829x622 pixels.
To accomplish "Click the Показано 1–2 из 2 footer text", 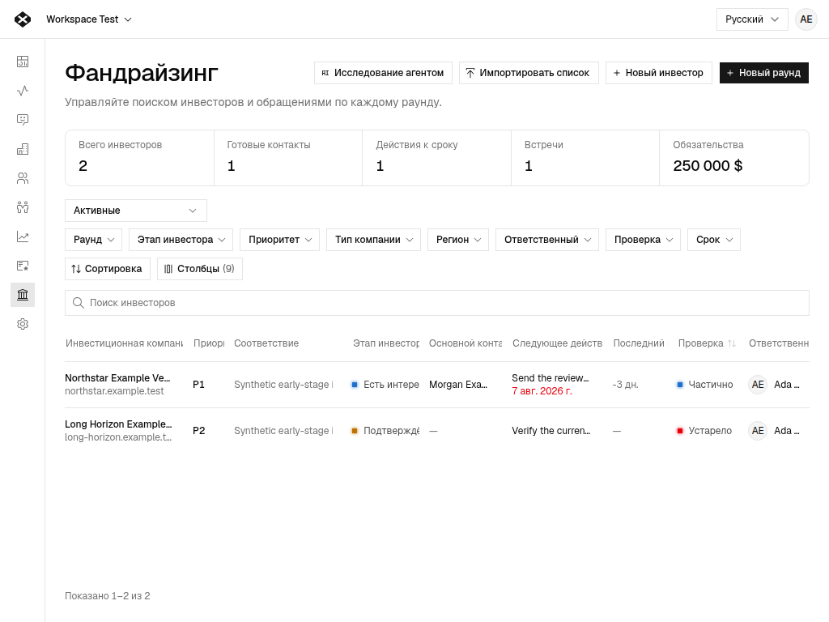I will 108,595.
